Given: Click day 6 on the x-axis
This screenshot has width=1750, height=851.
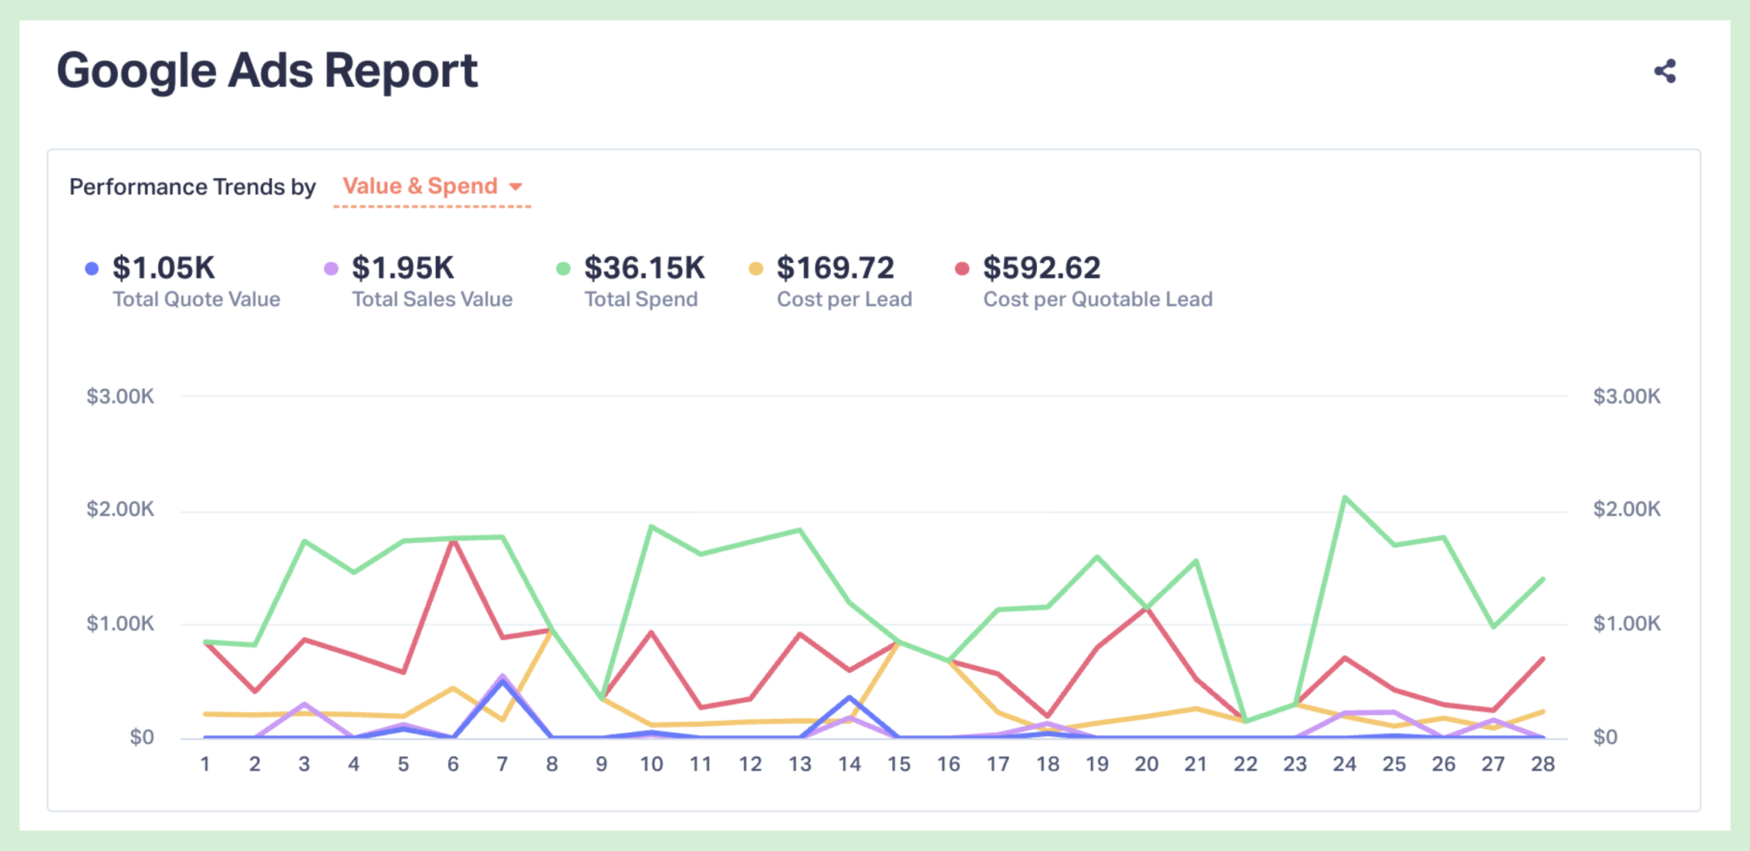Looking at the screenshot, I should [x=453, y=764].
